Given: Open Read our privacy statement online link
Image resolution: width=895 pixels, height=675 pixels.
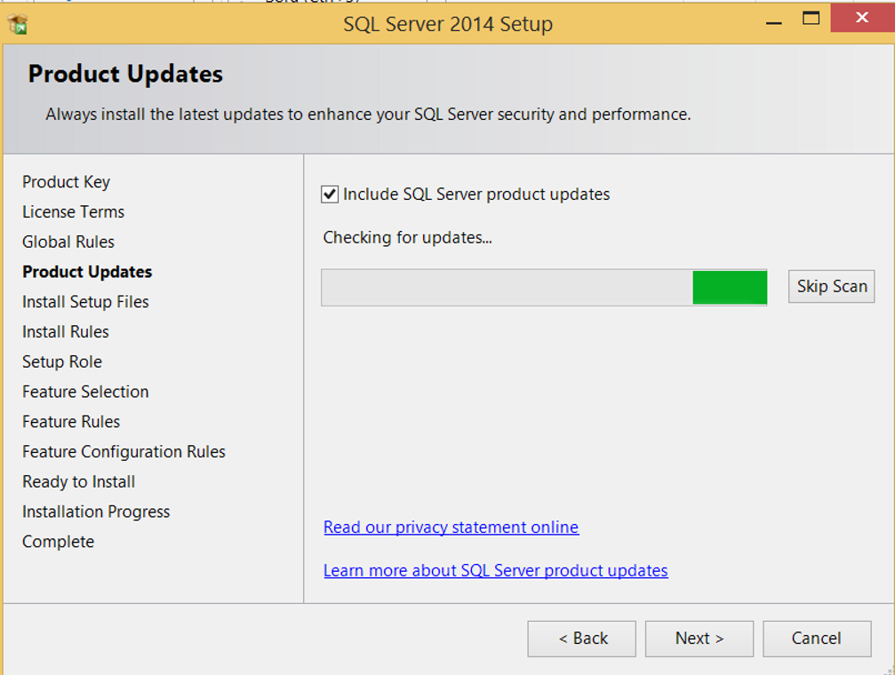Looking at the screenshot, I should tap(451, 528).
